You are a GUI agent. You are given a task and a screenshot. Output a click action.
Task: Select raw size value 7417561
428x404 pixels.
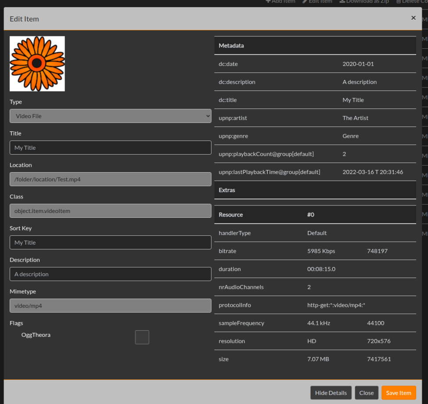(x=379, y=359)
